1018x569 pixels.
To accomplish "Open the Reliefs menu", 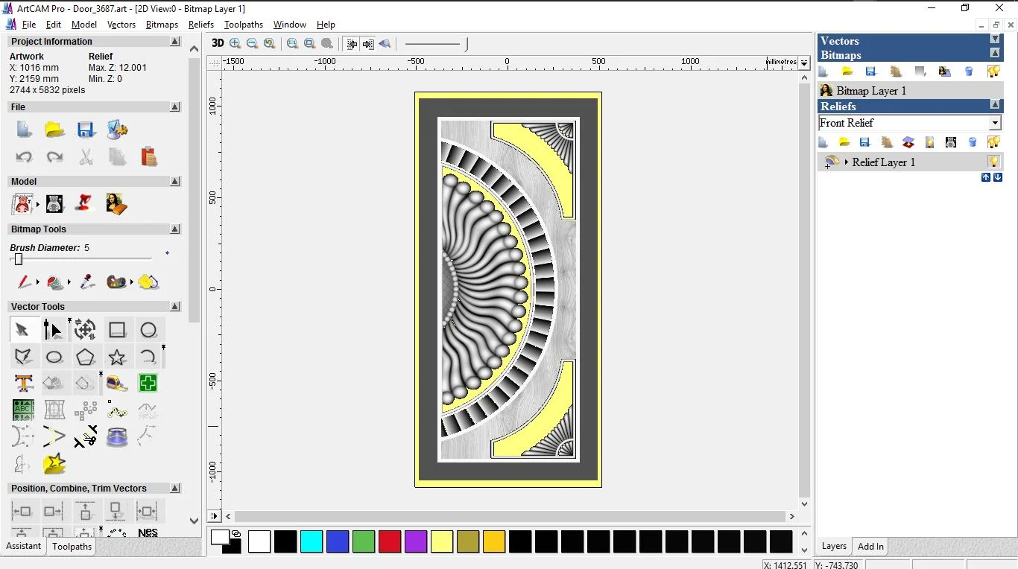I will pos(200,25).
